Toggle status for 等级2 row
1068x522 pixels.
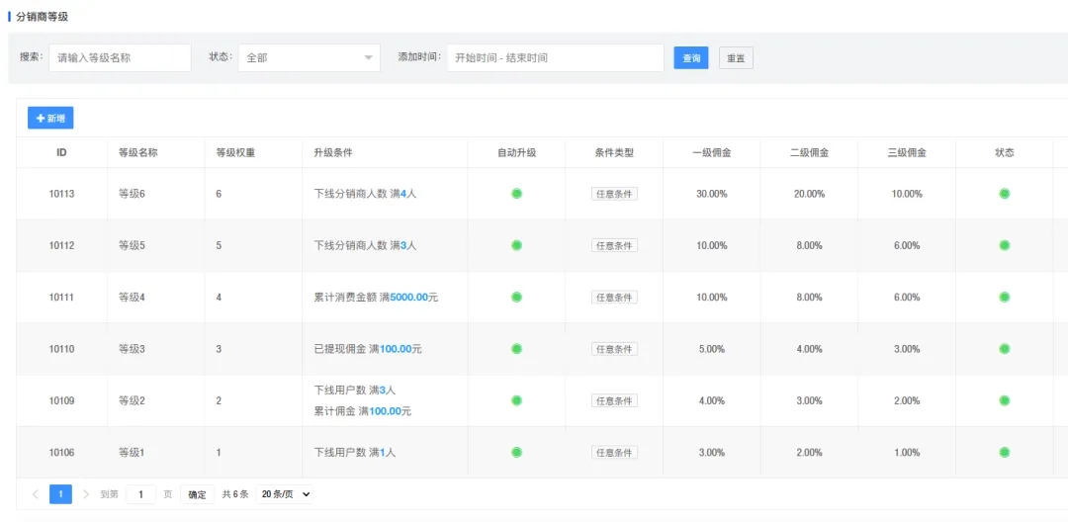click(1004, 400)
